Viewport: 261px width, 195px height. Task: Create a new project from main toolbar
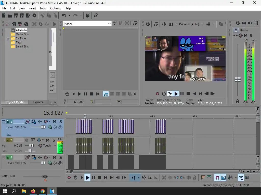(x=4, y=15)
